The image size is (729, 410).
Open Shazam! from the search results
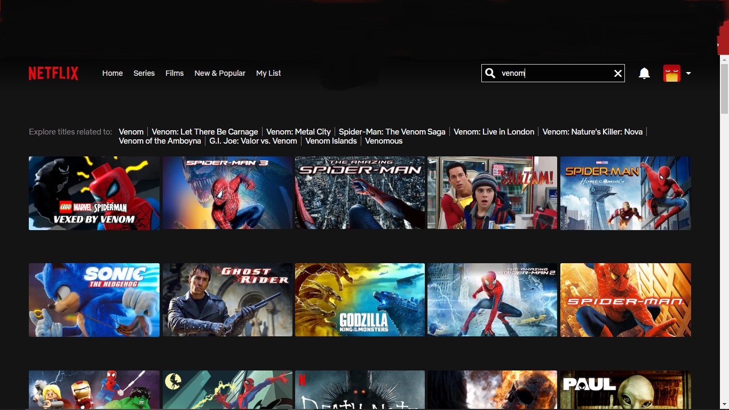pos(492,193)
